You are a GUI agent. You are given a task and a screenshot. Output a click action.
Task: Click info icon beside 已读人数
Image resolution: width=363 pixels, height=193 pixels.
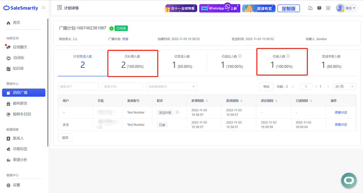[x=288, y=56]
